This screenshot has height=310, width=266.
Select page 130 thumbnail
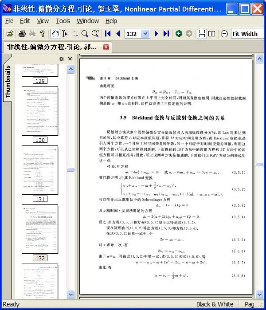click(40, 111)
